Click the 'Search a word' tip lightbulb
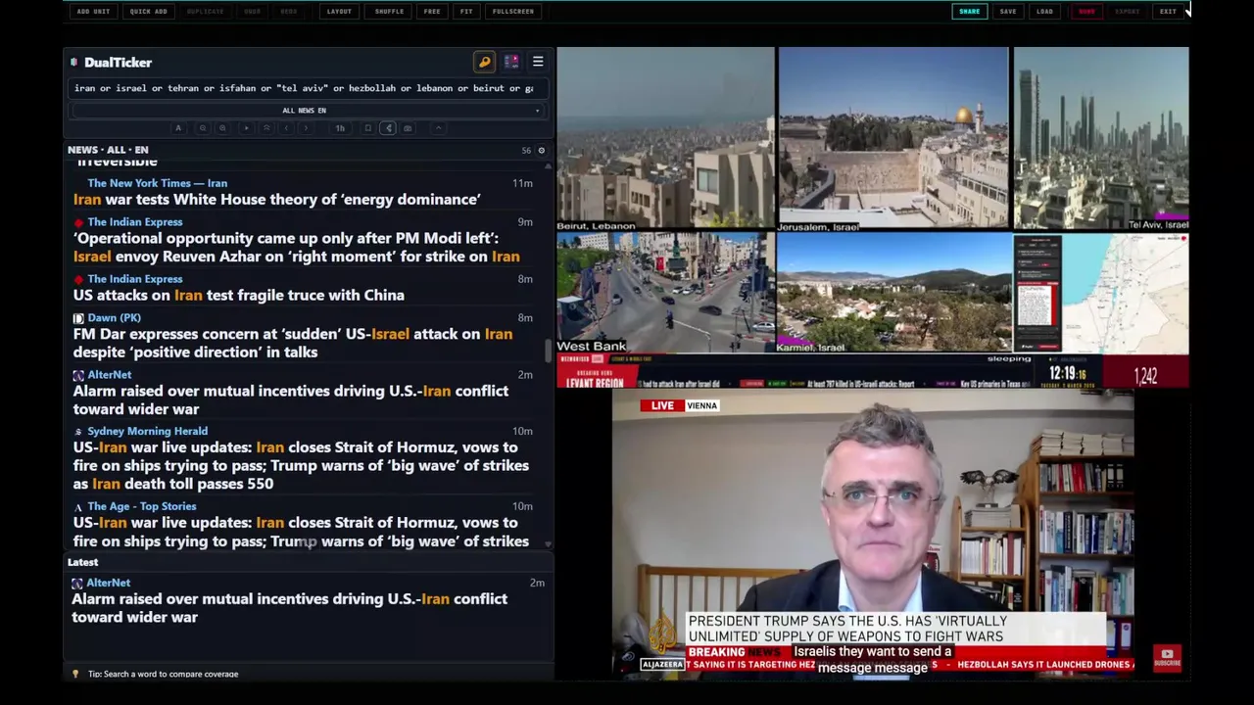 [x=75, y=675]
